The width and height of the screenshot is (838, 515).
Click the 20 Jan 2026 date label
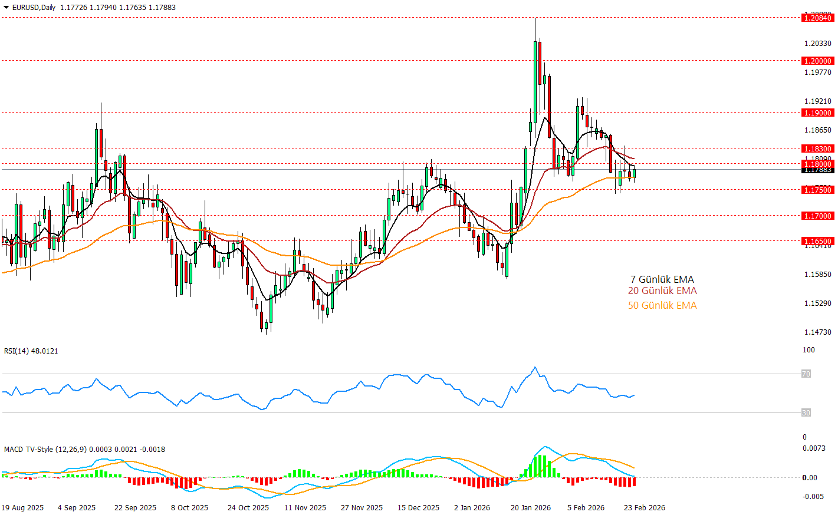click(530, 507)
